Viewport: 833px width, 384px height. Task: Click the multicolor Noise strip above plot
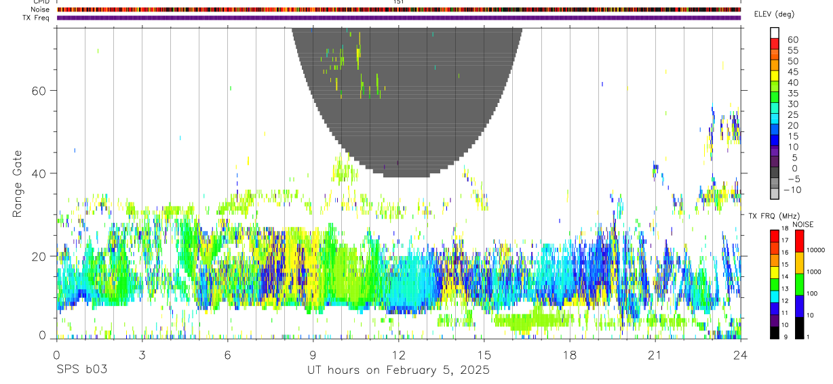click(398, 9)
